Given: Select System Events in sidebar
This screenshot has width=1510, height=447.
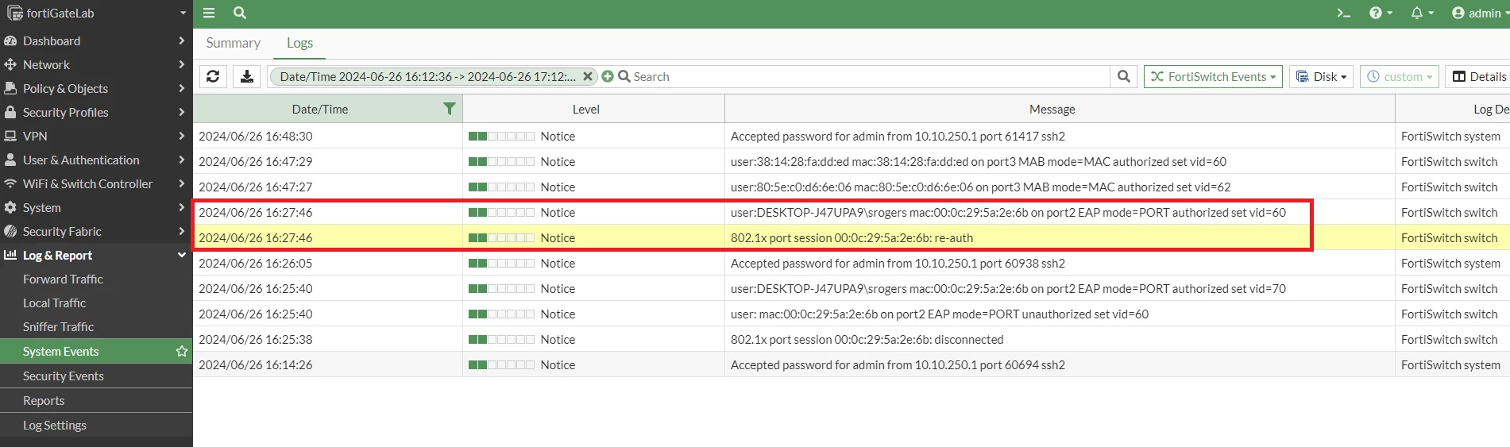Looking at the screenshot, I should pos(96,351).
